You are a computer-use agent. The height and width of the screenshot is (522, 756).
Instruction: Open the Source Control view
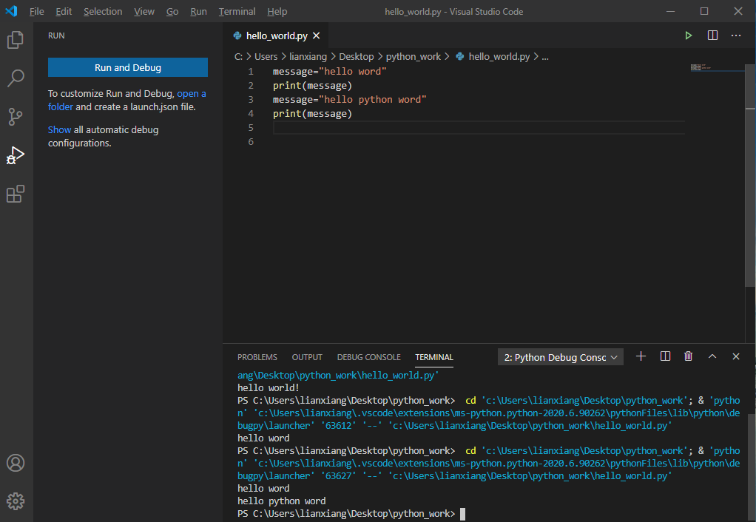[x=16, y=117]
